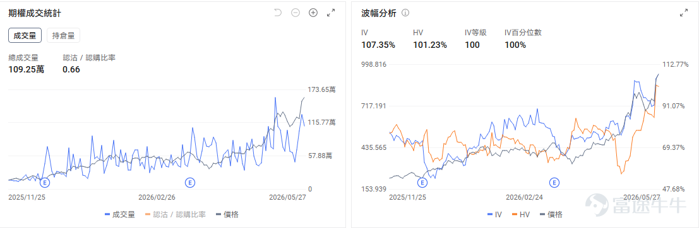The width and height of the screenshot is (699, 228).
Task: Click the 期權成交統計 panel title
Action: [x=35, y=13]
